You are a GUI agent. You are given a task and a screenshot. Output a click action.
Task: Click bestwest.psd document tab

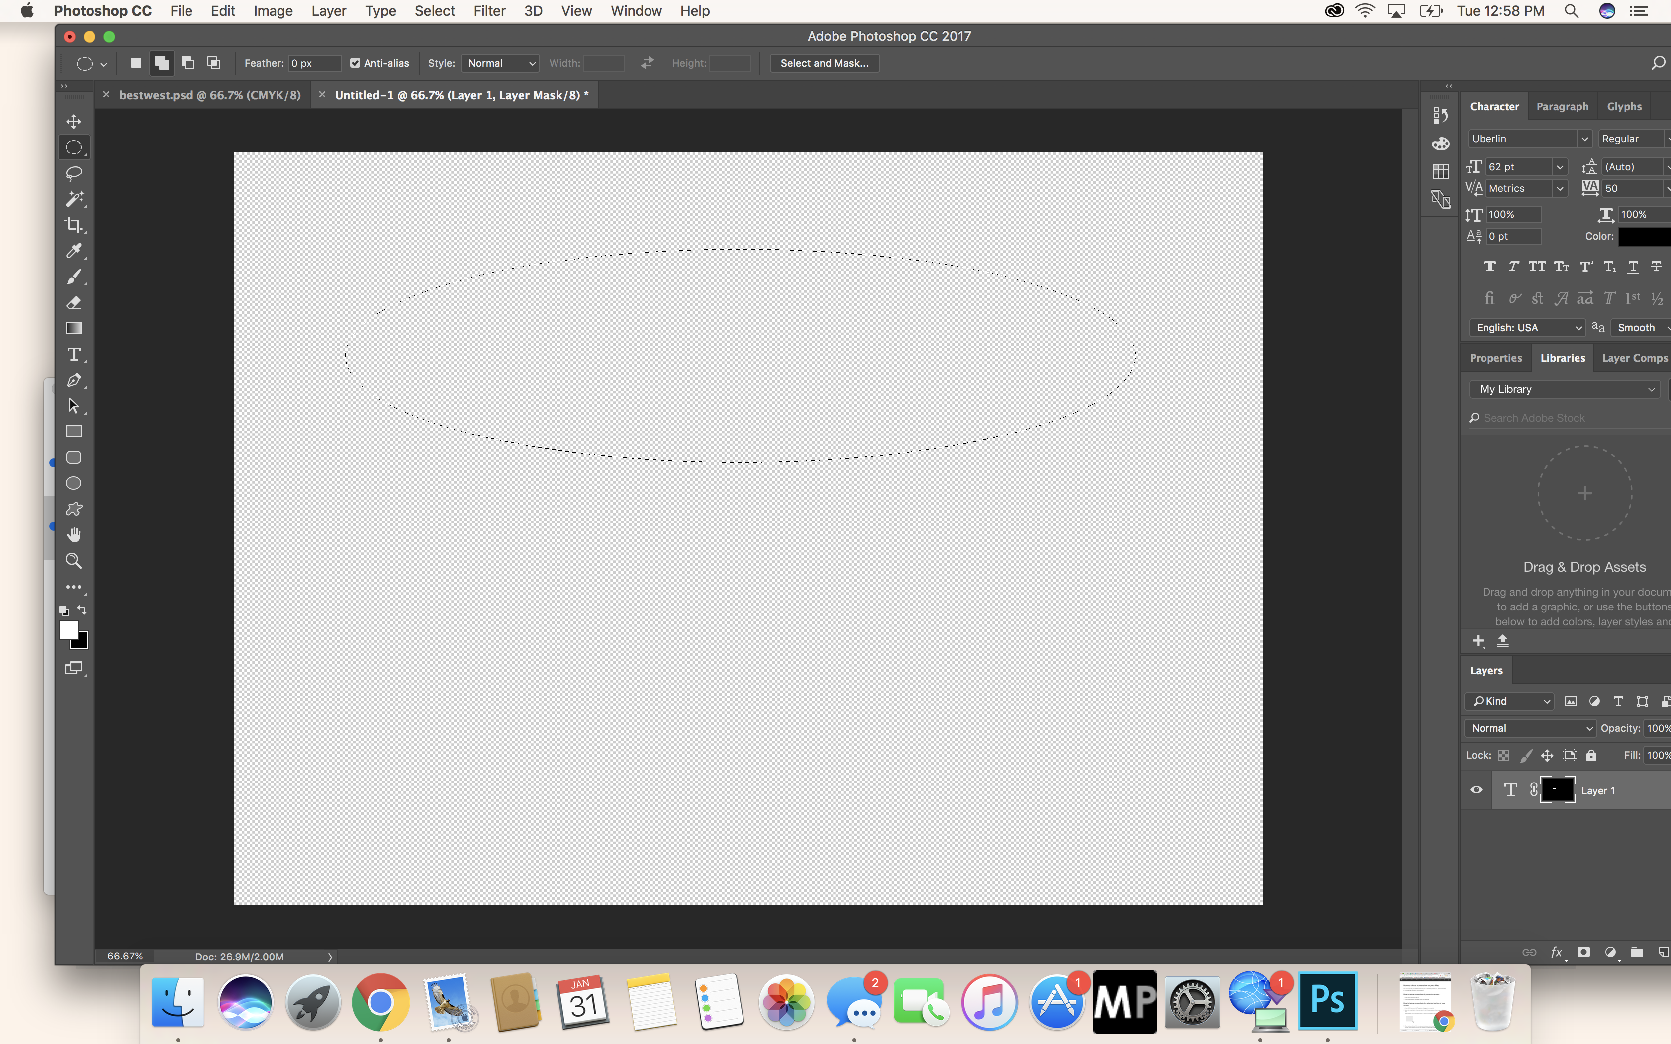209,95
